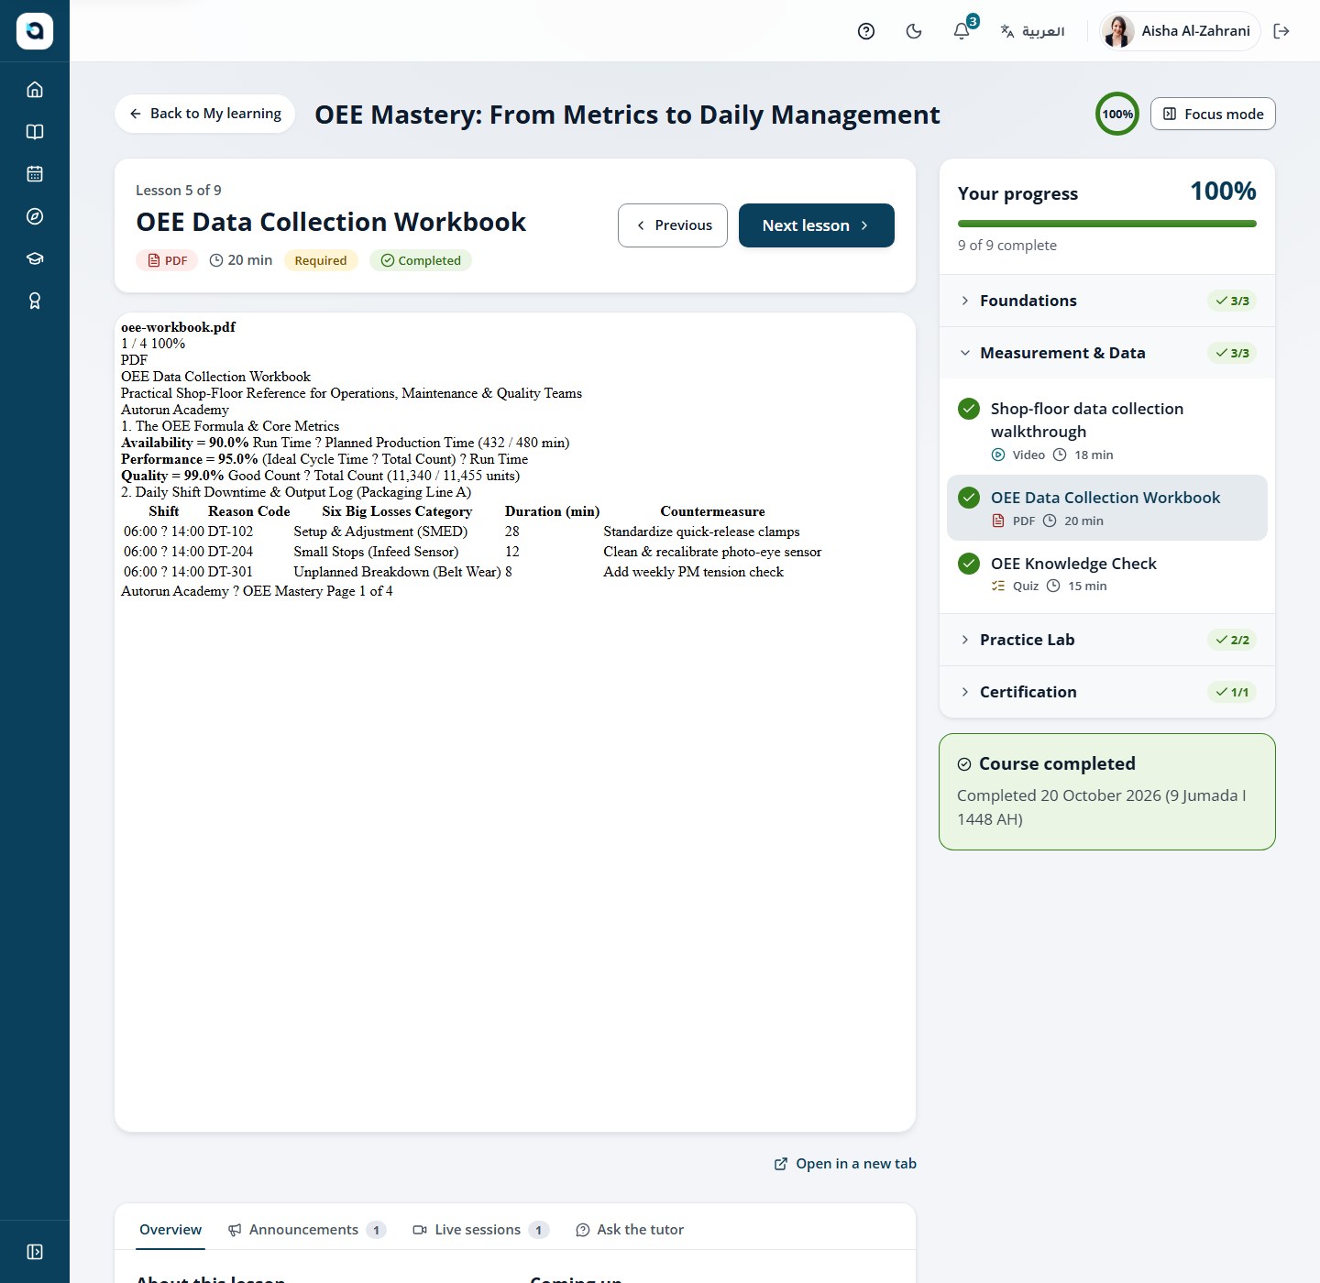Open the PDF in a new tab
Viewport: 1320px width, 1283px height.
(x=845, y=1164)
